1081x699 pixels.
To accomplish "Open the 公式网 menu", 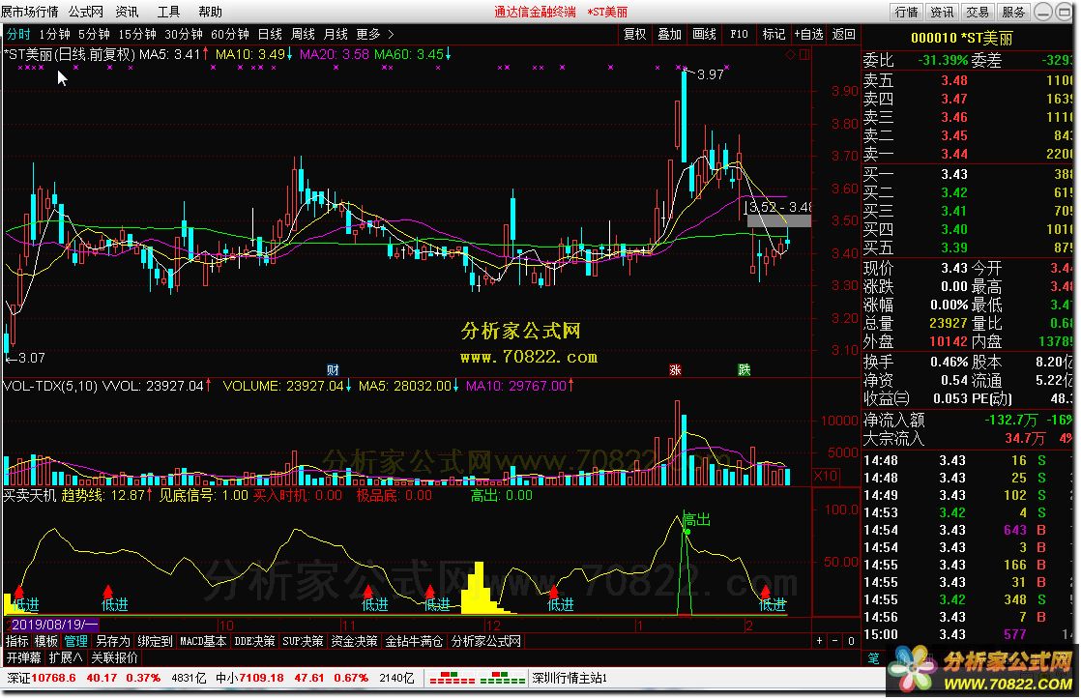I will 85,12.
